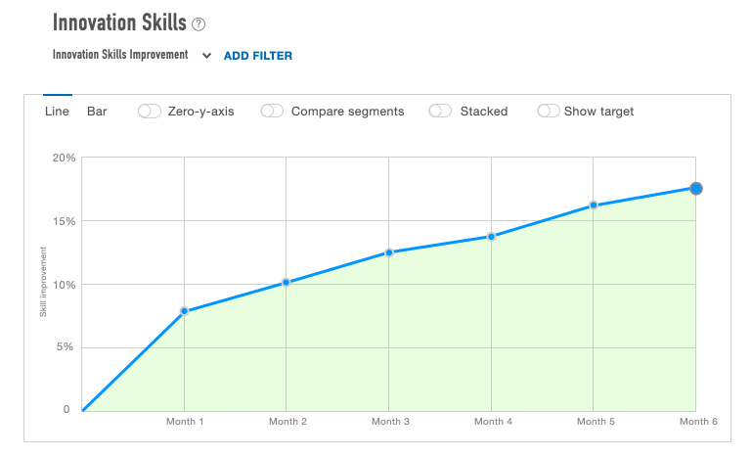The height and width of the screenshot is (456, 751).
Task: Switch to the Bar chart tab
Action: coord(97,112)
